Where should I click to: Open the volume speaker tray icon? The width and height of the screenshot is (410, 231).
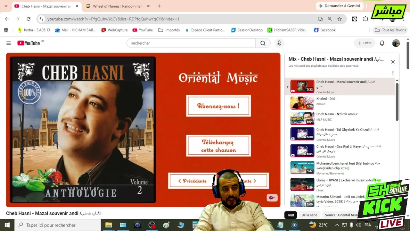tap(359, 225)
